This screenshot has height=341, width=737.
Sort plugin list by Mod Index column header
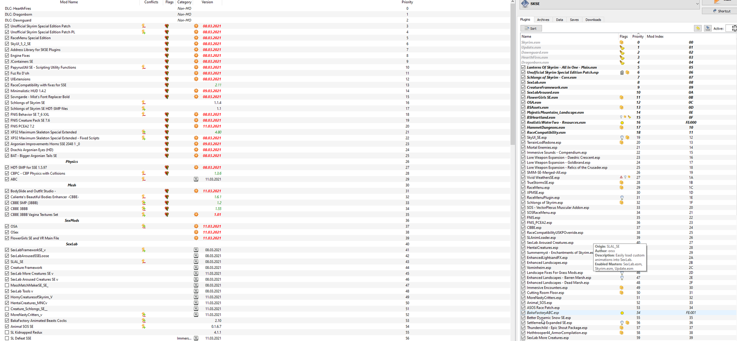coord(655,36)
